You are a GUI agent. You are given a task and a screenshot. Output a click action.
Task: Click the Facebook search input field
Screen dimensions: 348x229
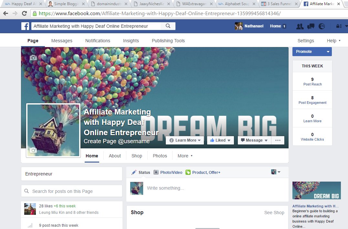(x=96, y=26)
